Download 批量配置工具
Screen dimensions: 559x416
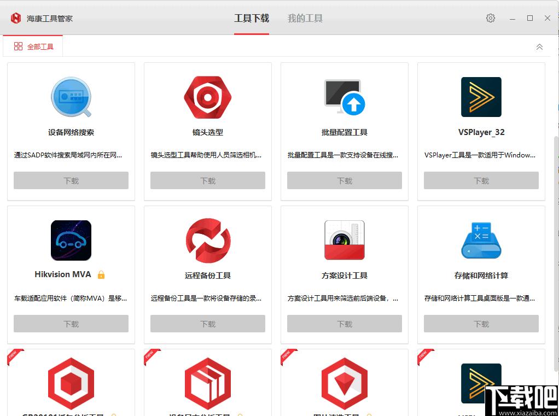[345, 180]
